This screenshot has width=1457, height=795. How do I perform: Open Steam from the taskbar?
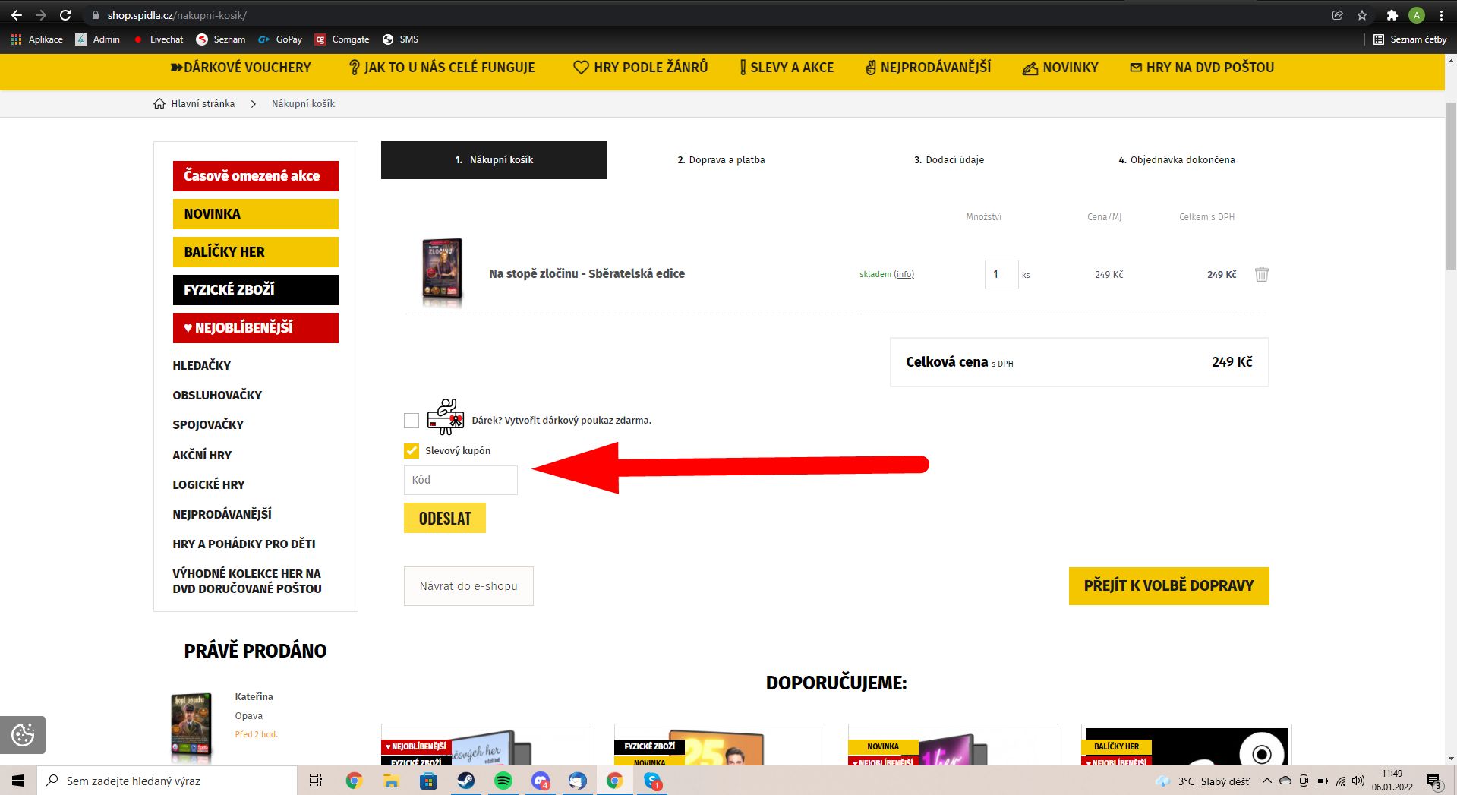pos(465,781)
